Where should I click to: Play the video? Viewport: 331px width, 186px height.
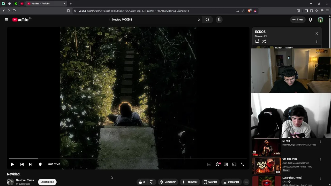tap(12, 164)
